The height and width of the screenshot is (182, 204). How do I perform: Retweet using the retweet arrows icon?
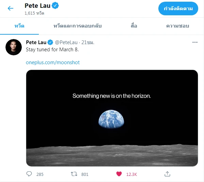74,174
